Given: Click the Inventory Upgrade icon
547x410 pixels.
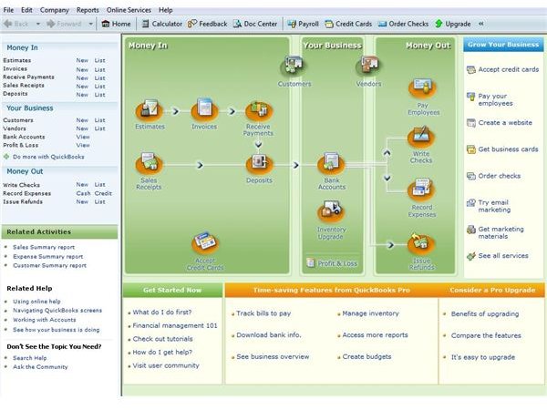Looking at the screenshot, I should click(x=331, y=211).
